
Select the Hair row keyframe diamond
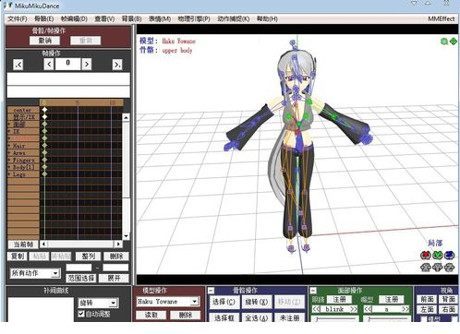[x=45, y=145]
